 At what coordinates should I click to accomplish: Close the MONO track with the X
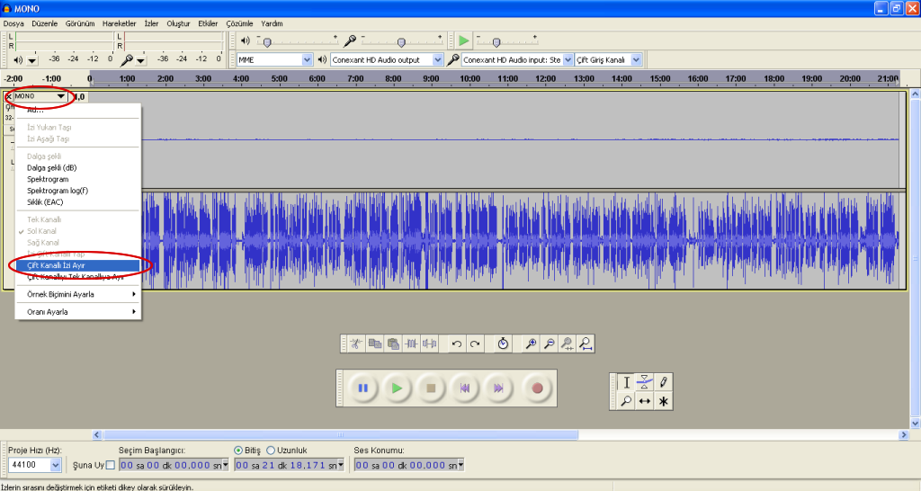point(8,96)
